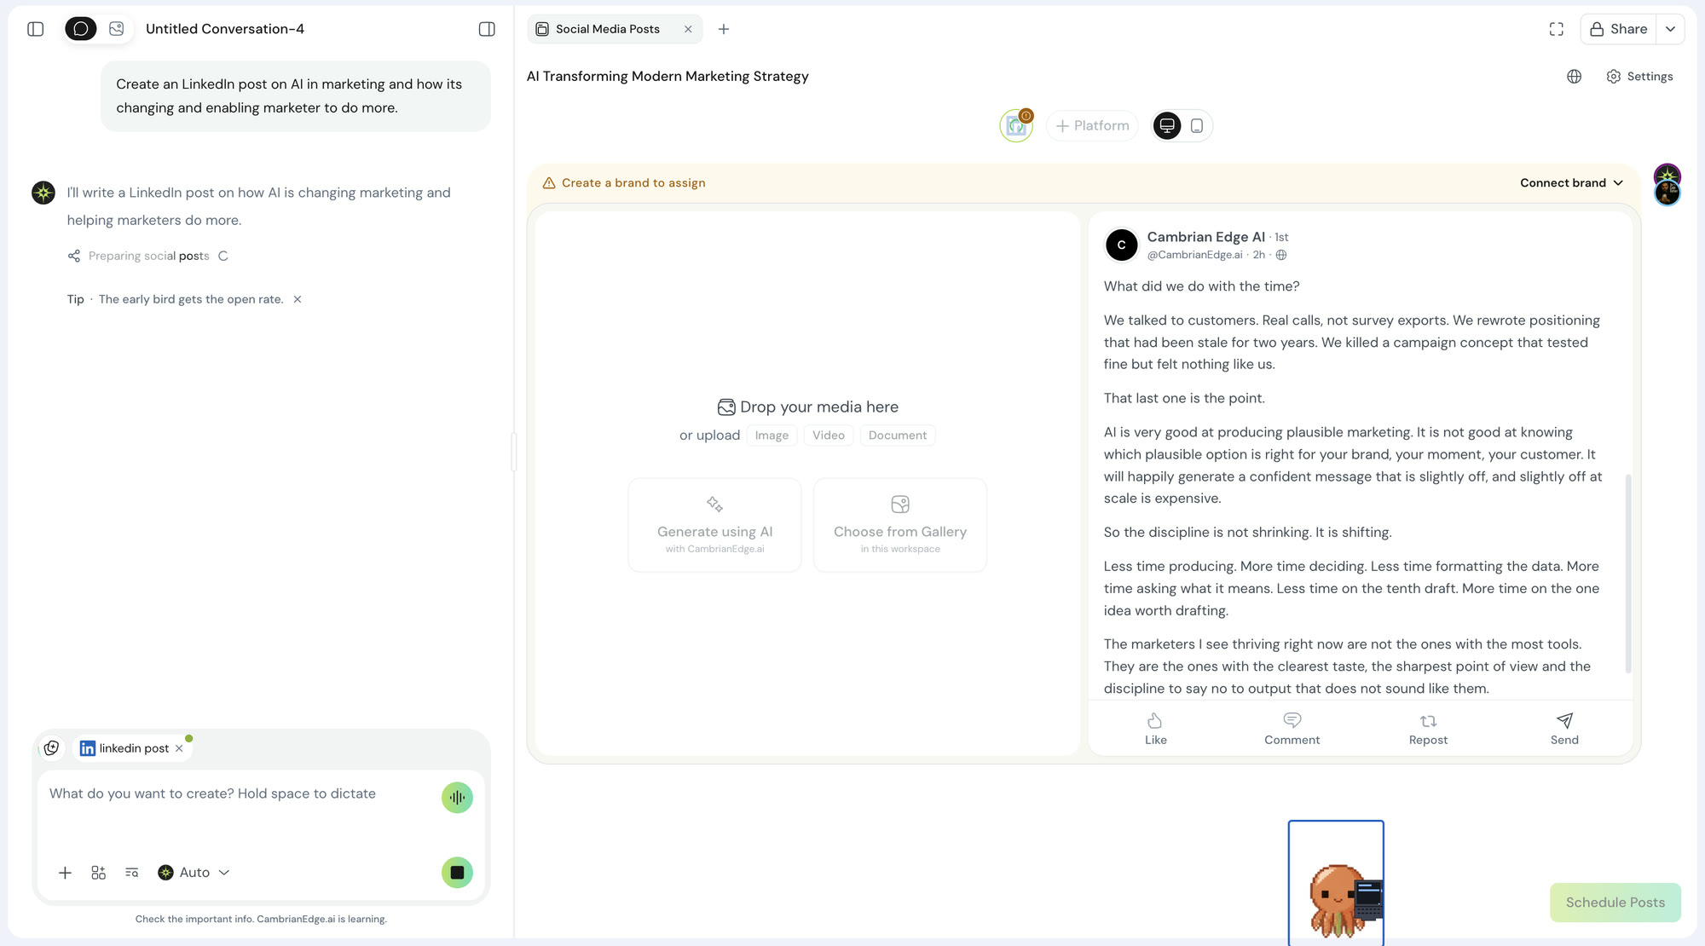This screenshot has width=1705, height=946.
Task: Choose media from Gallery
Action: pyautogui.click(x=900, y=525)
